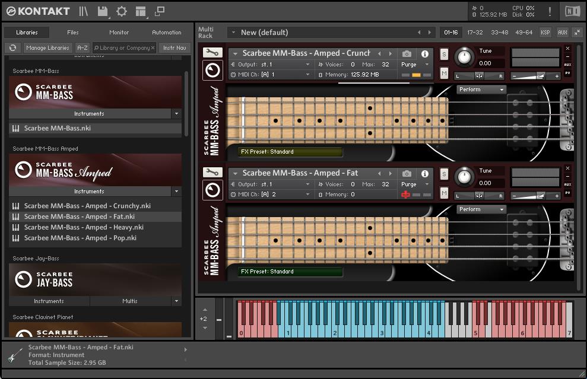Click camera snapshot icon on Fat instrument
587x379 pixels.
tap(407, 173)
